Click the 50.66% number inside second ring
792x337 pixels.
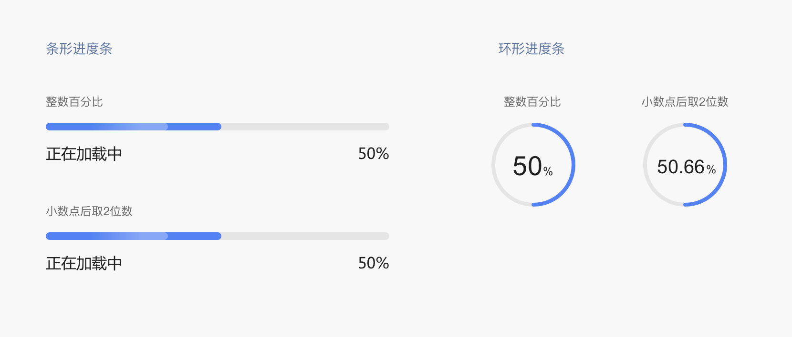pyautogui.click(x=686, y=167)
